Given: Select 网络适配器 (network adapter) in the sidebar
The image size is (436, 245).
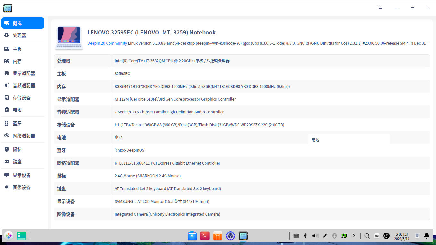Looking at the screenshot, I should tap(23, 136).
